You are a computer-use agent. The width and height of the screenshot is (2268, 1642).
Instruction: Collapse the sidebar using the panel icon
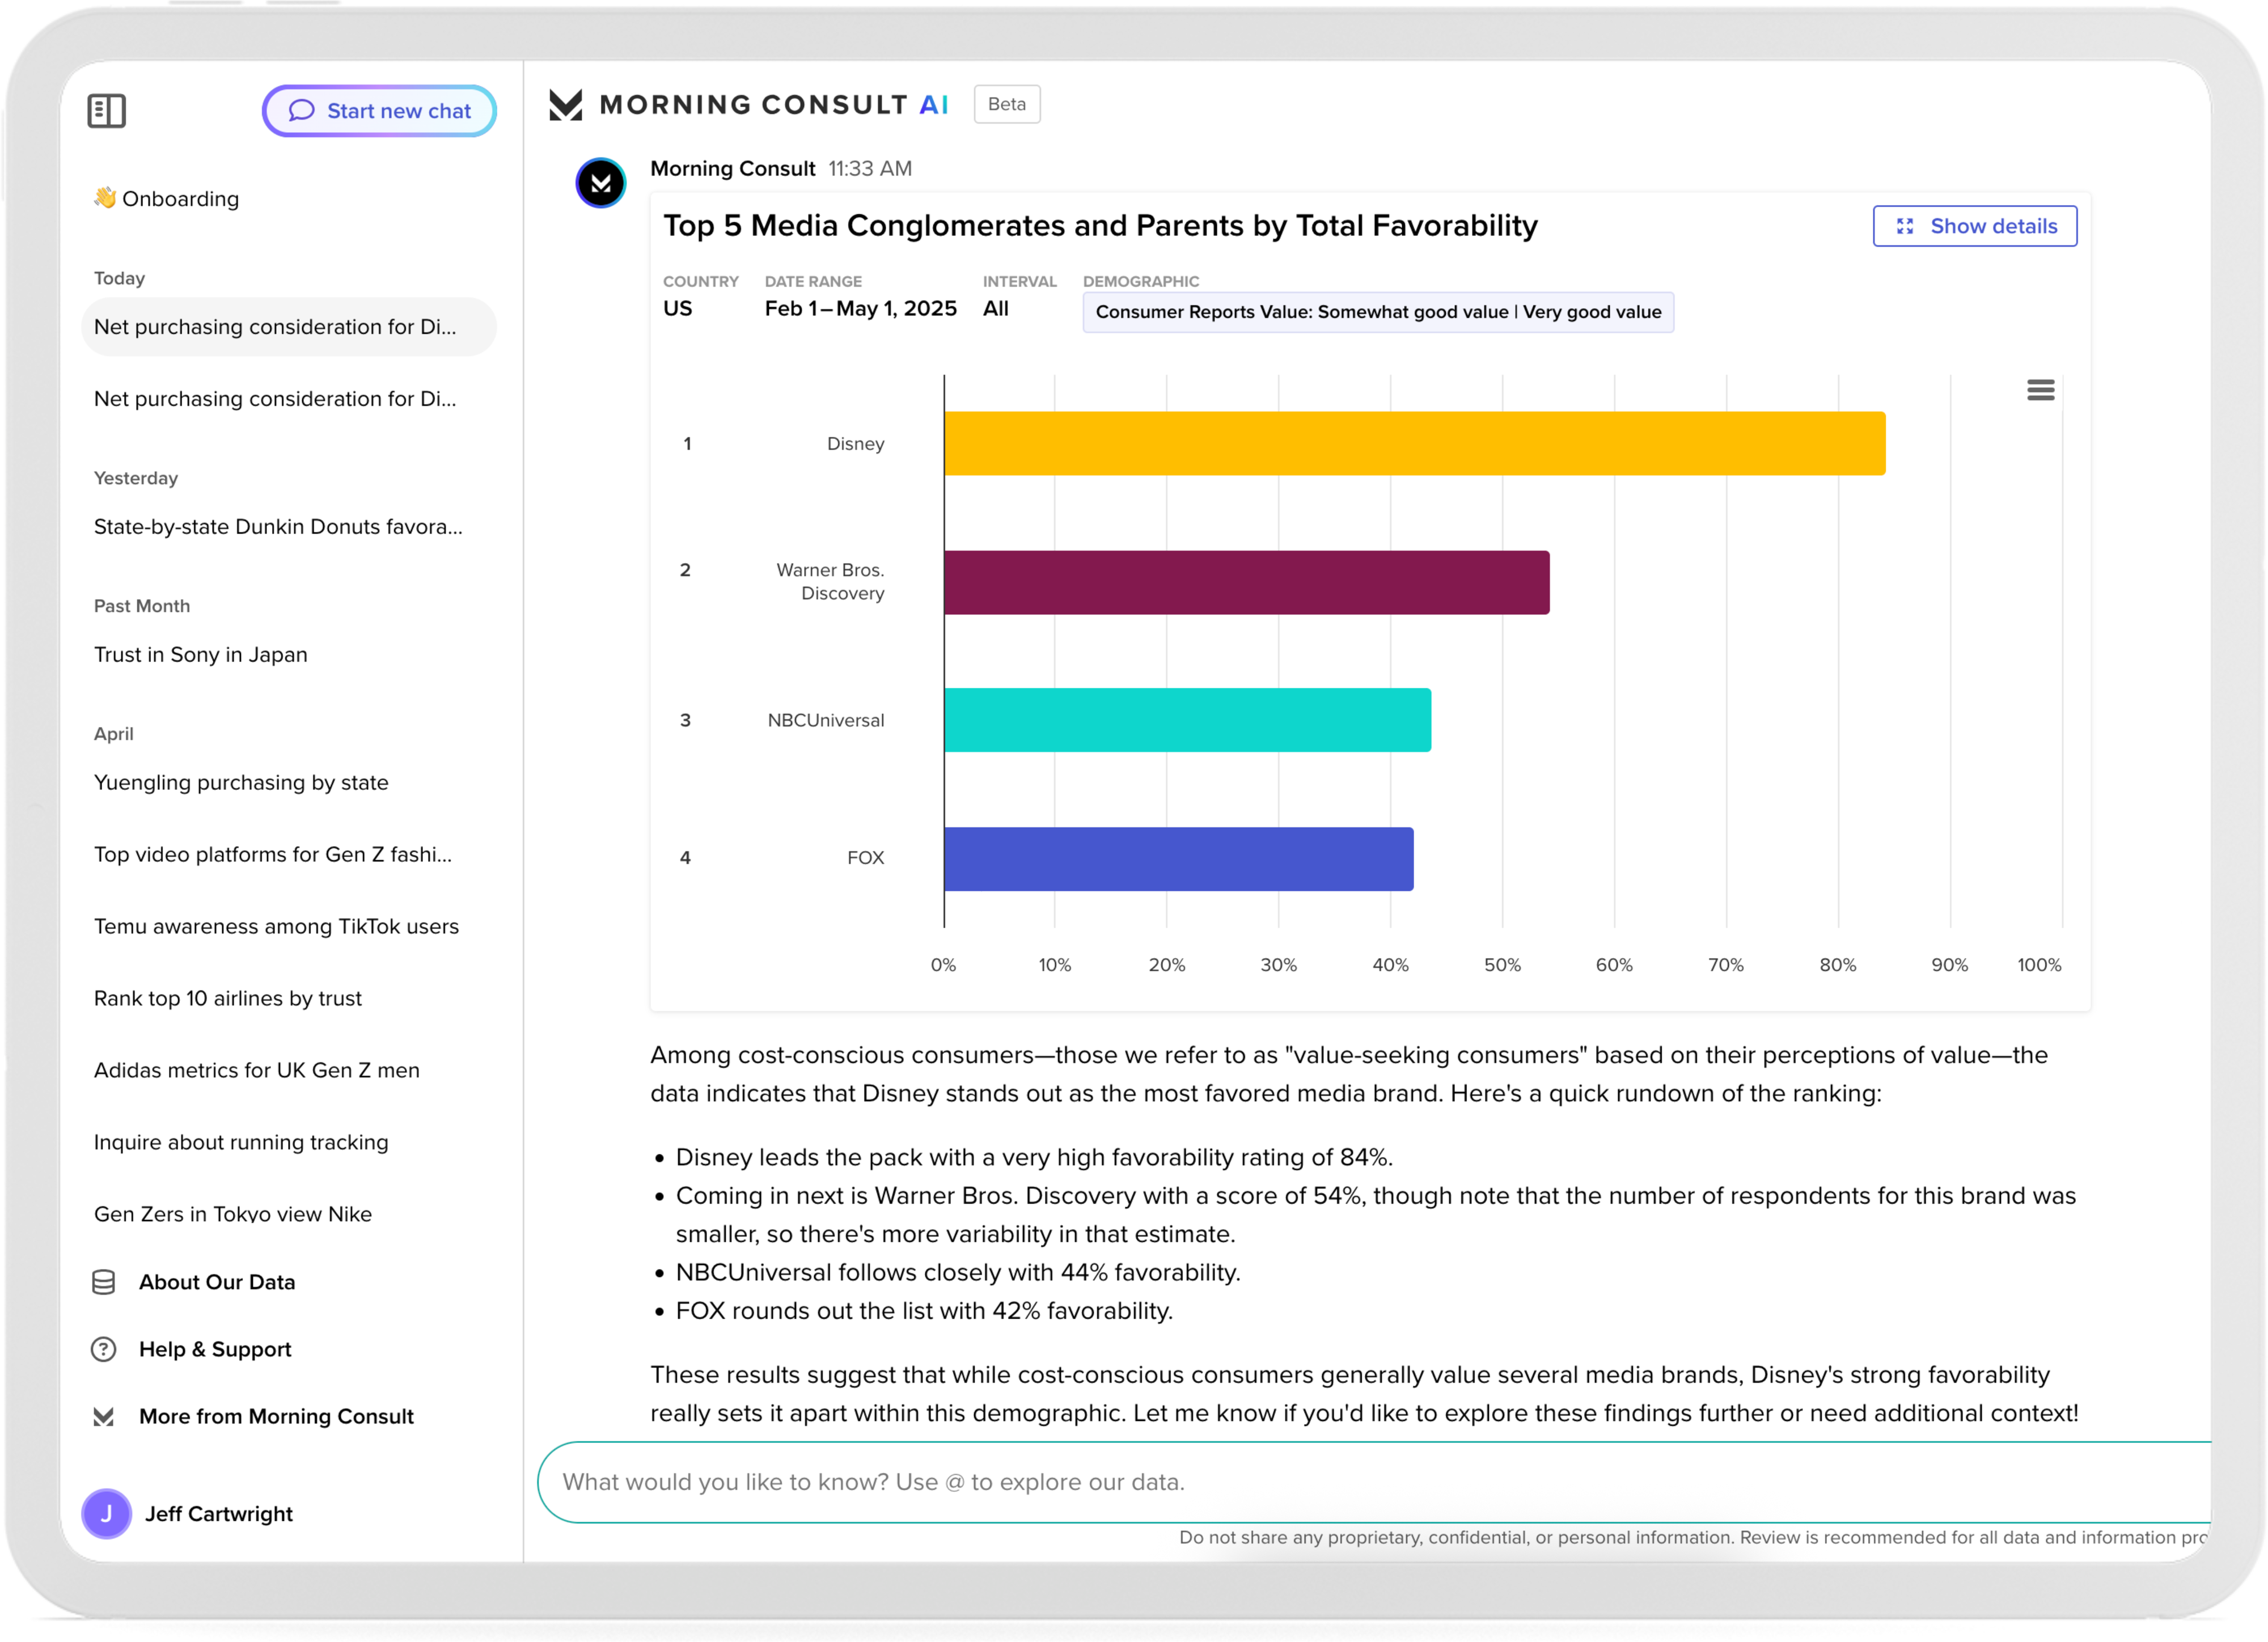point(107,110)
